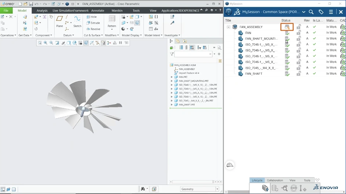Click the Title column header
The image size is (346, 194).
(228, 20)
